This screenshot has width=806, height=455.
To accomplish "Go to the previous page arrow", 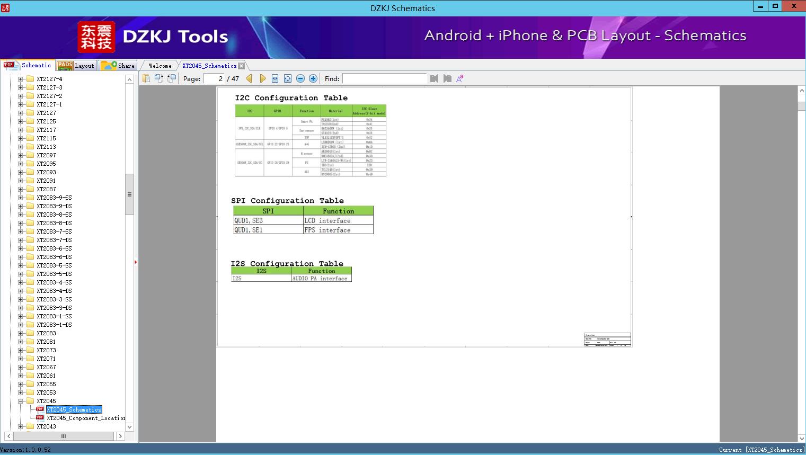I will 249,78.
